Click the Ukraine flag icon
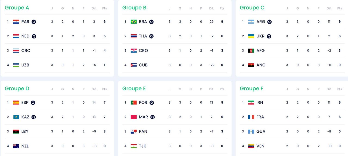 tap(251, 36)
